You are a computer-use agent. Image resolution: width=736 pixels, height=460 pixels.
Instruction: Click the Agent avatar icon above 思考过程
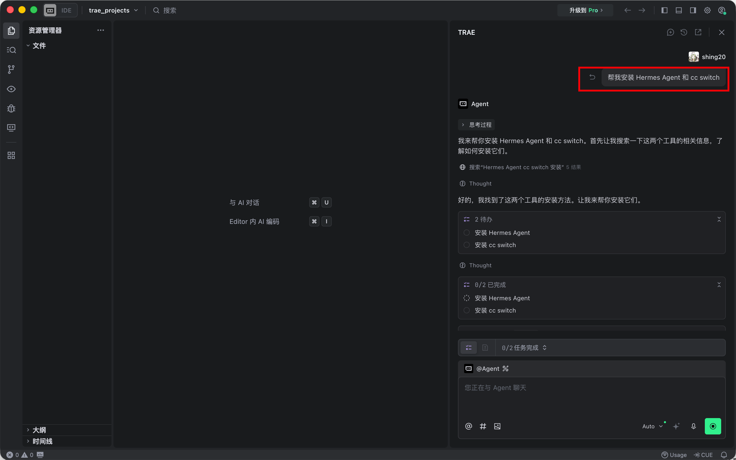tap(463, 104)
